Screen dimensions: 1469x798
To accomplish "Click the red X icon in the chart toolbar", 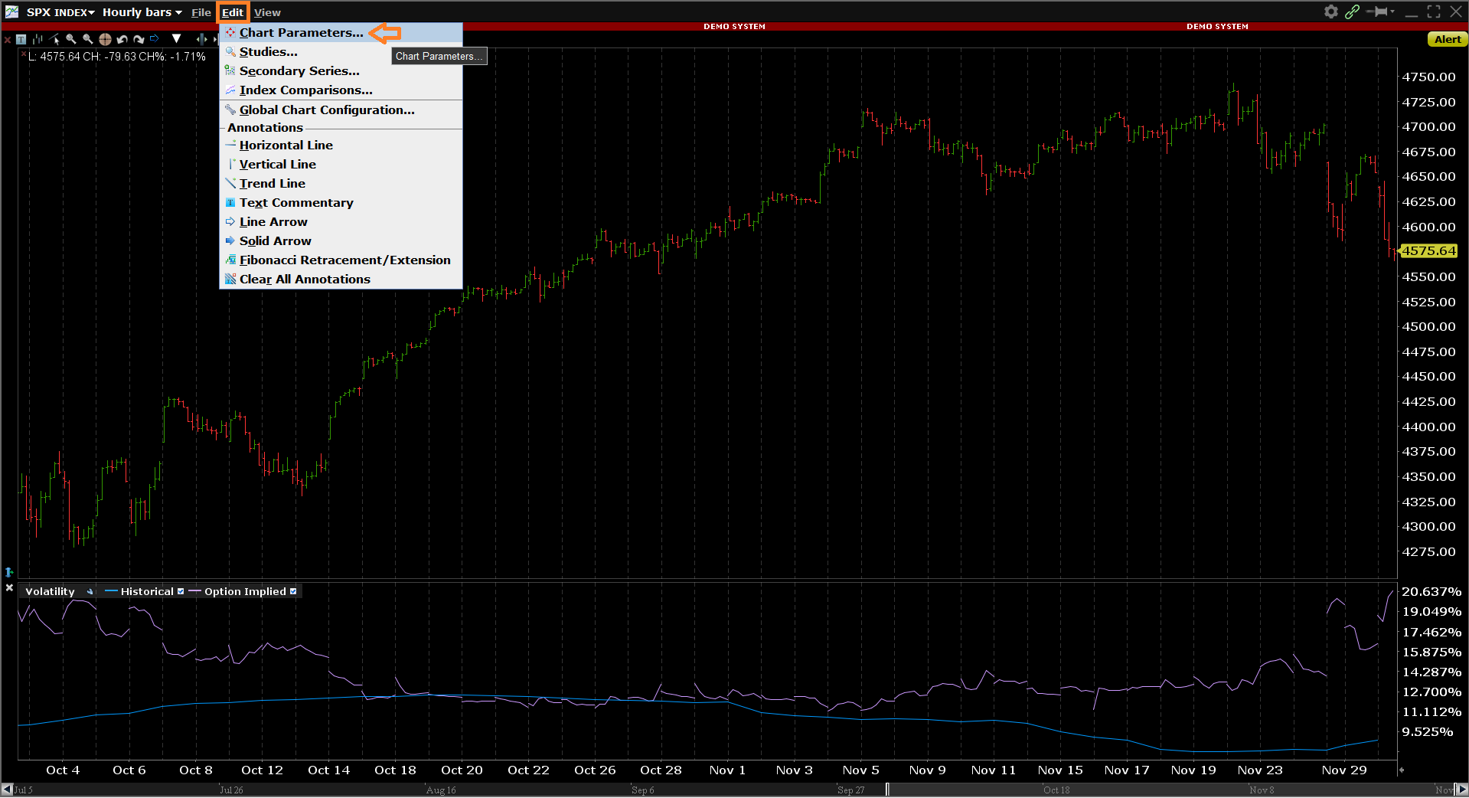I will [x=6, y=38].
